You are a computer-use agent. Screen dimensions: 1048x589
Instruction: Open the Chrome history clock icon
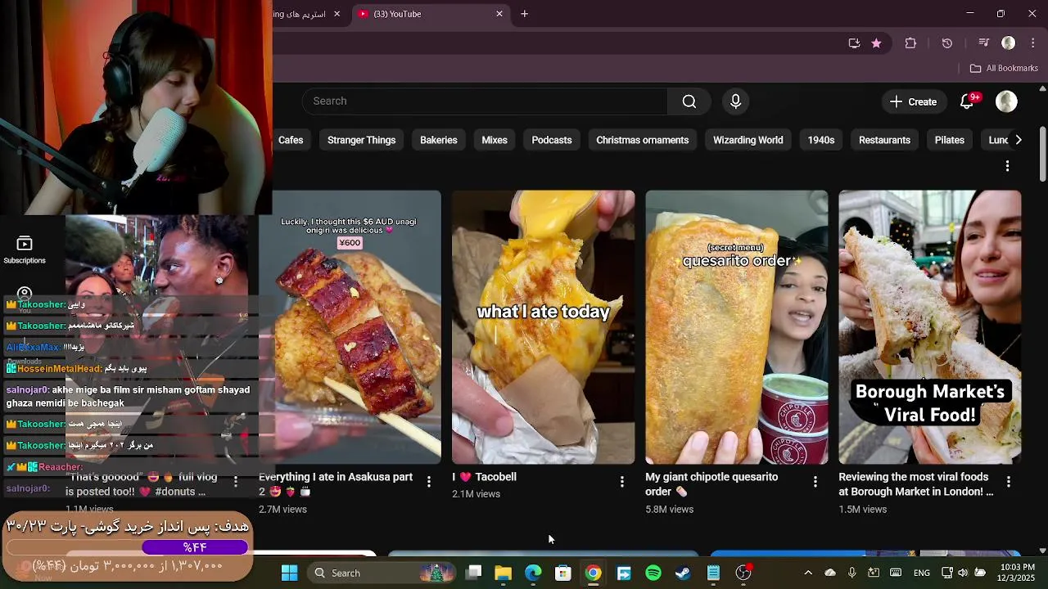pyautogui.click(x=947, y=43)
